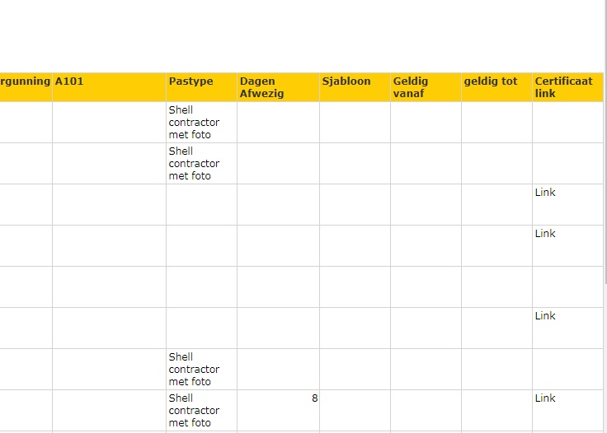Select the topmost 'Shell contractor met foto' cell
607x433 pixels.
(194, 122)
